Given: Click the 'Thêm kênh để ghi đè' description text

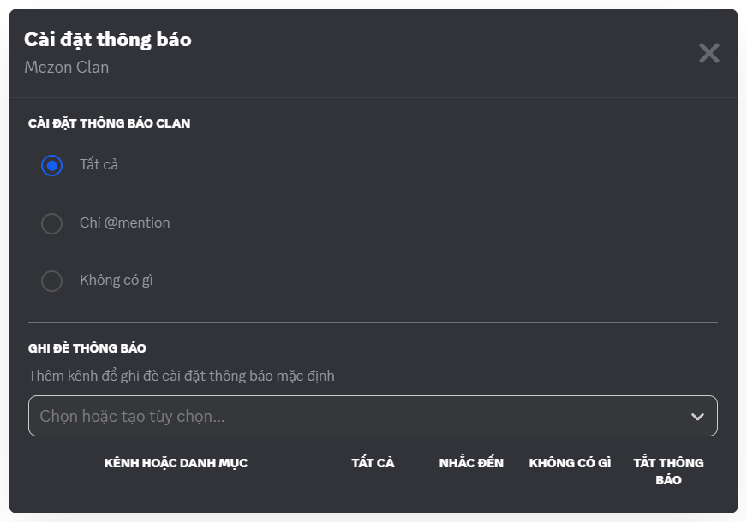Looking at the screenshot, I should 181,376.
